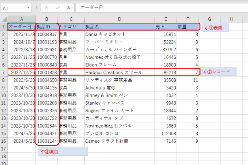Click the Select All corner triangle

tap(4, 19)
